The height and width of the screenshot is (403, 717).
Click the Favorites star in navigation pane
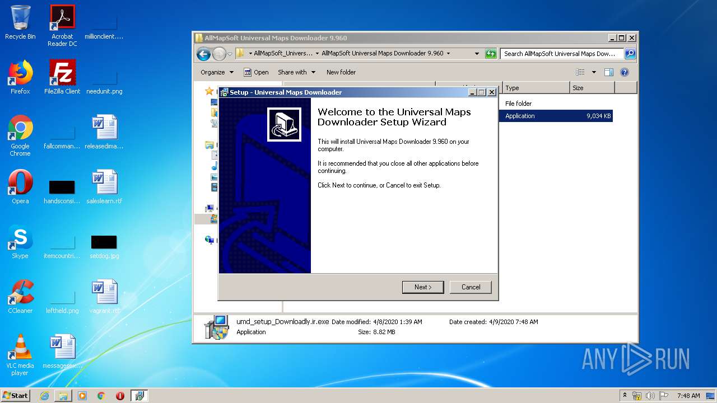pyautogui.click(x=209, y=91)
